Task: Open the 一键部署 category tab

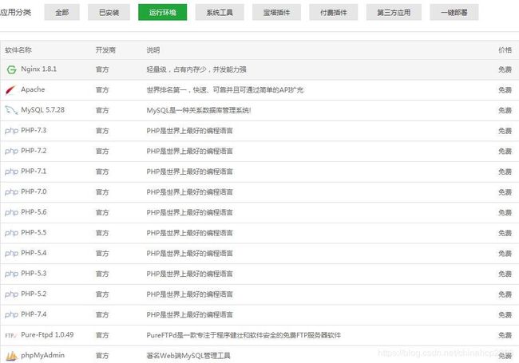Action: (x=454, y=12)
